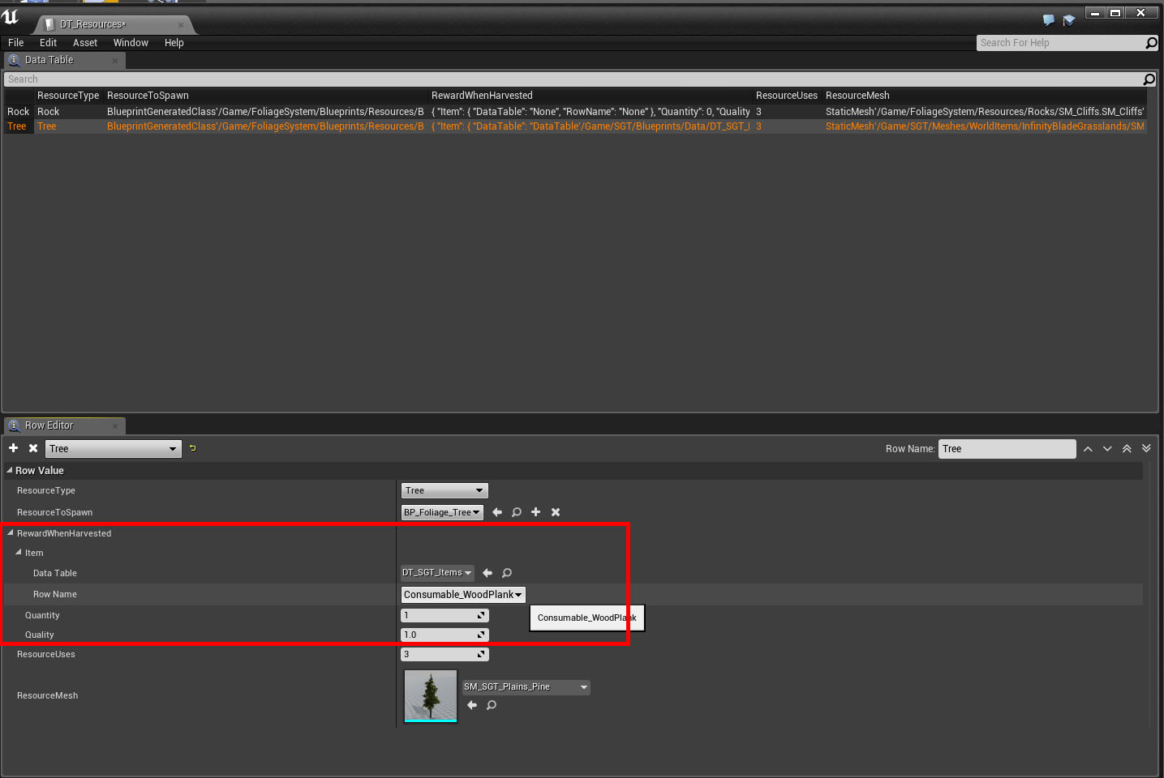Open the Asset menu
The height and width of the screenshot is (778, 1164).
click(x=84, y=43)
